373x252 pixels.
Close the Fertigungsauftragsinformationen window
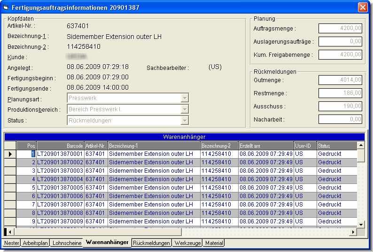point(362,7)
